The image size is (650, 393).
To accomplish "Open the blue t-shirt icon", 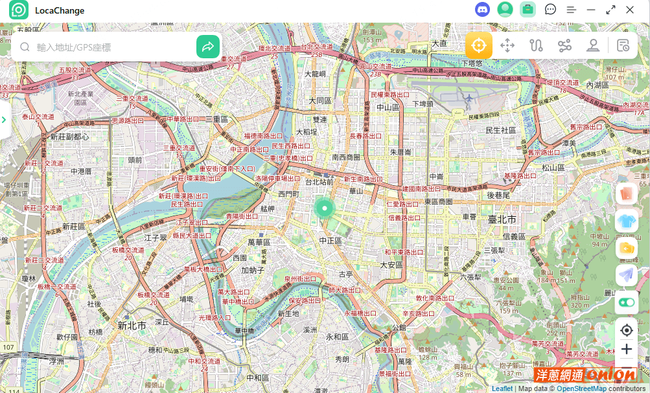I will point(627,221).
